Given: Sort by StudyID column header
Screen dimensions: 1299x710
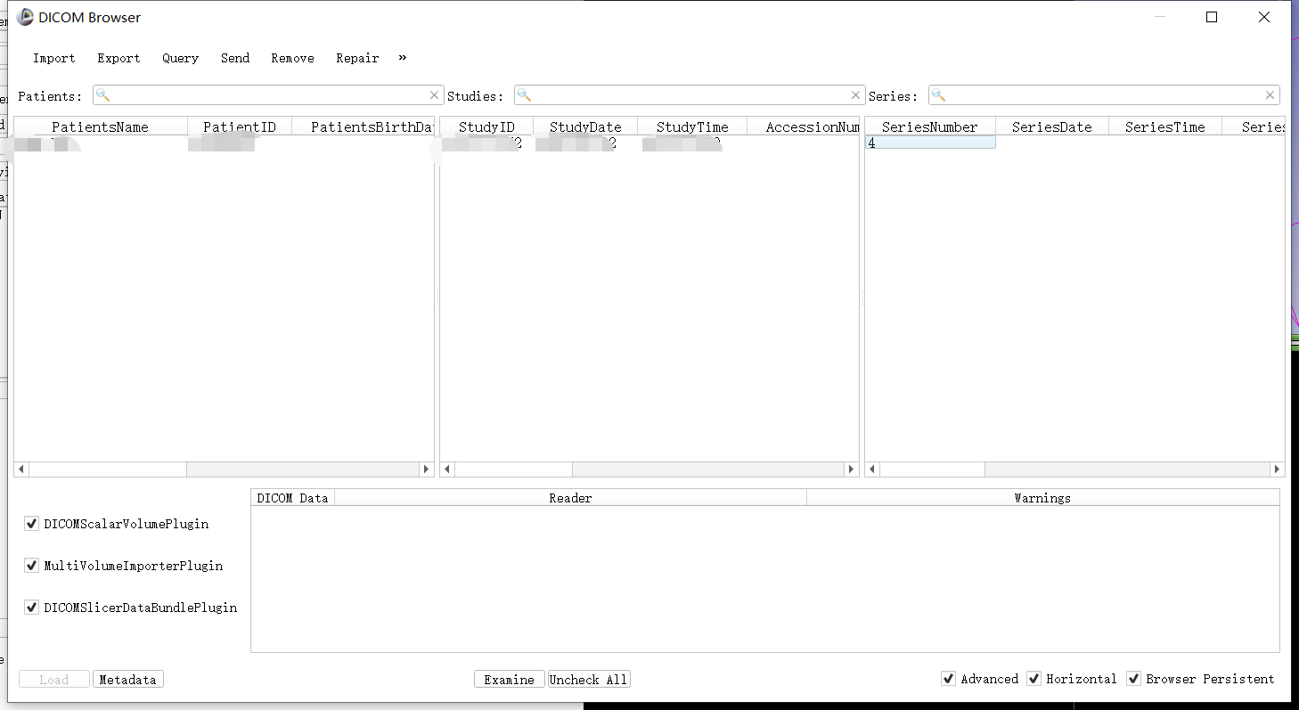Looking at the screenshot, I should [486, 126].
